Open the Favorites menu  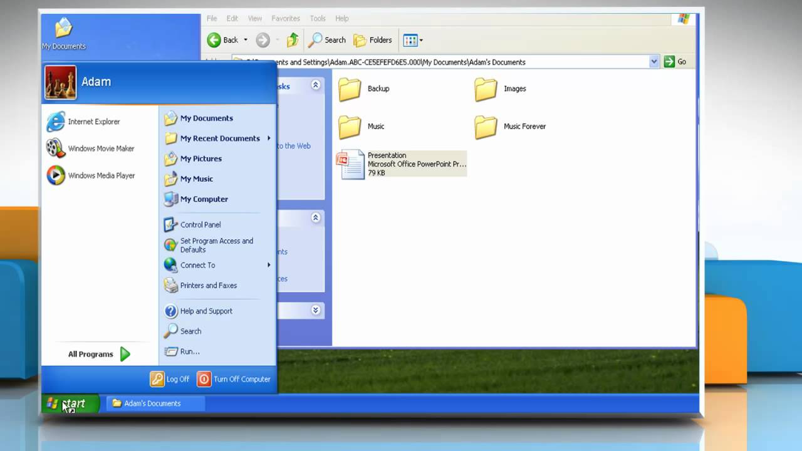286,18
